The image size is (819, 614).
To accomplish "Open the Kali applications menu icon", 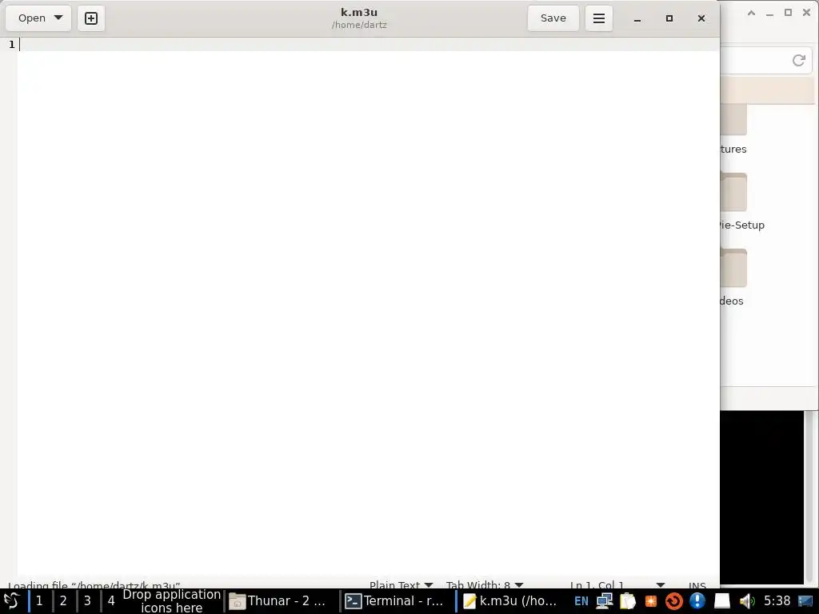I will tap(11, 601).
